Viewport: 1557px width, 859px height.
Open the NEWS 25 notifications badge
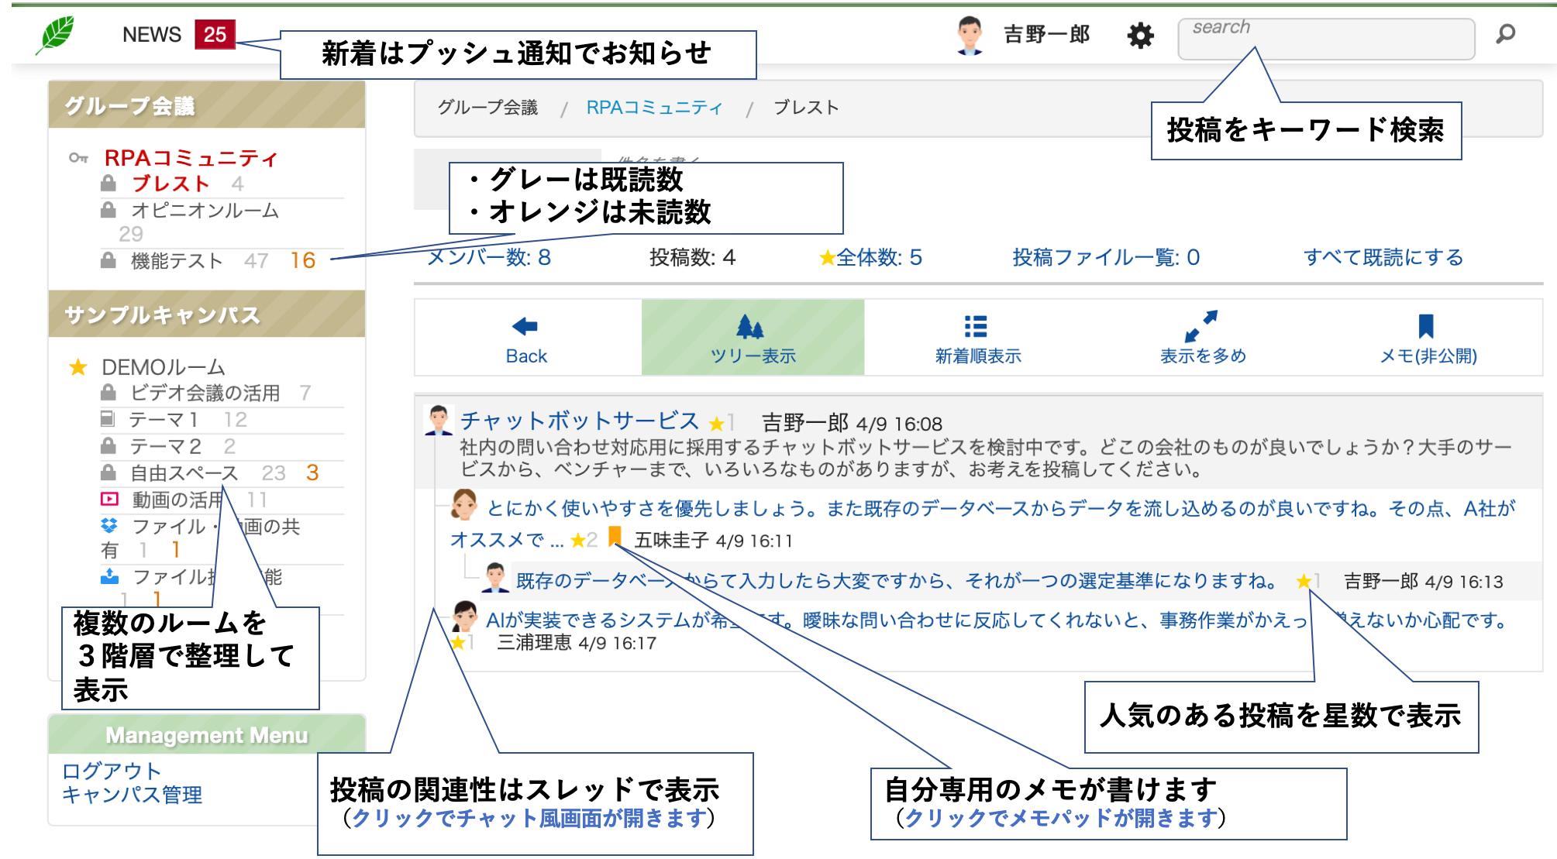coord(215,35)
